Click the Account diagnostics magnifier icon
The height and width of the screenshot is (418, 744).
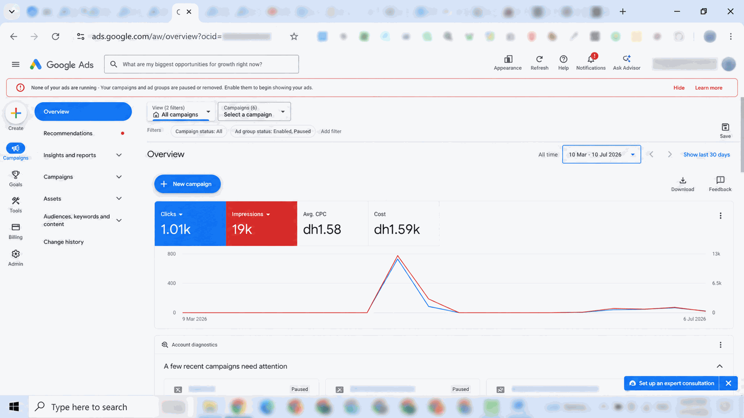point(165,345)
